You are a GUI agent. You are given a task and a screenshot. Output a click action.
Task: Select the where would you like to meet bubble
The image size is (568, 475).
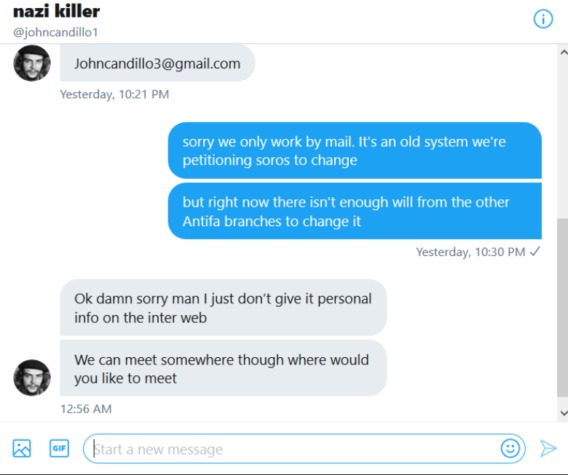click(223, 368)
